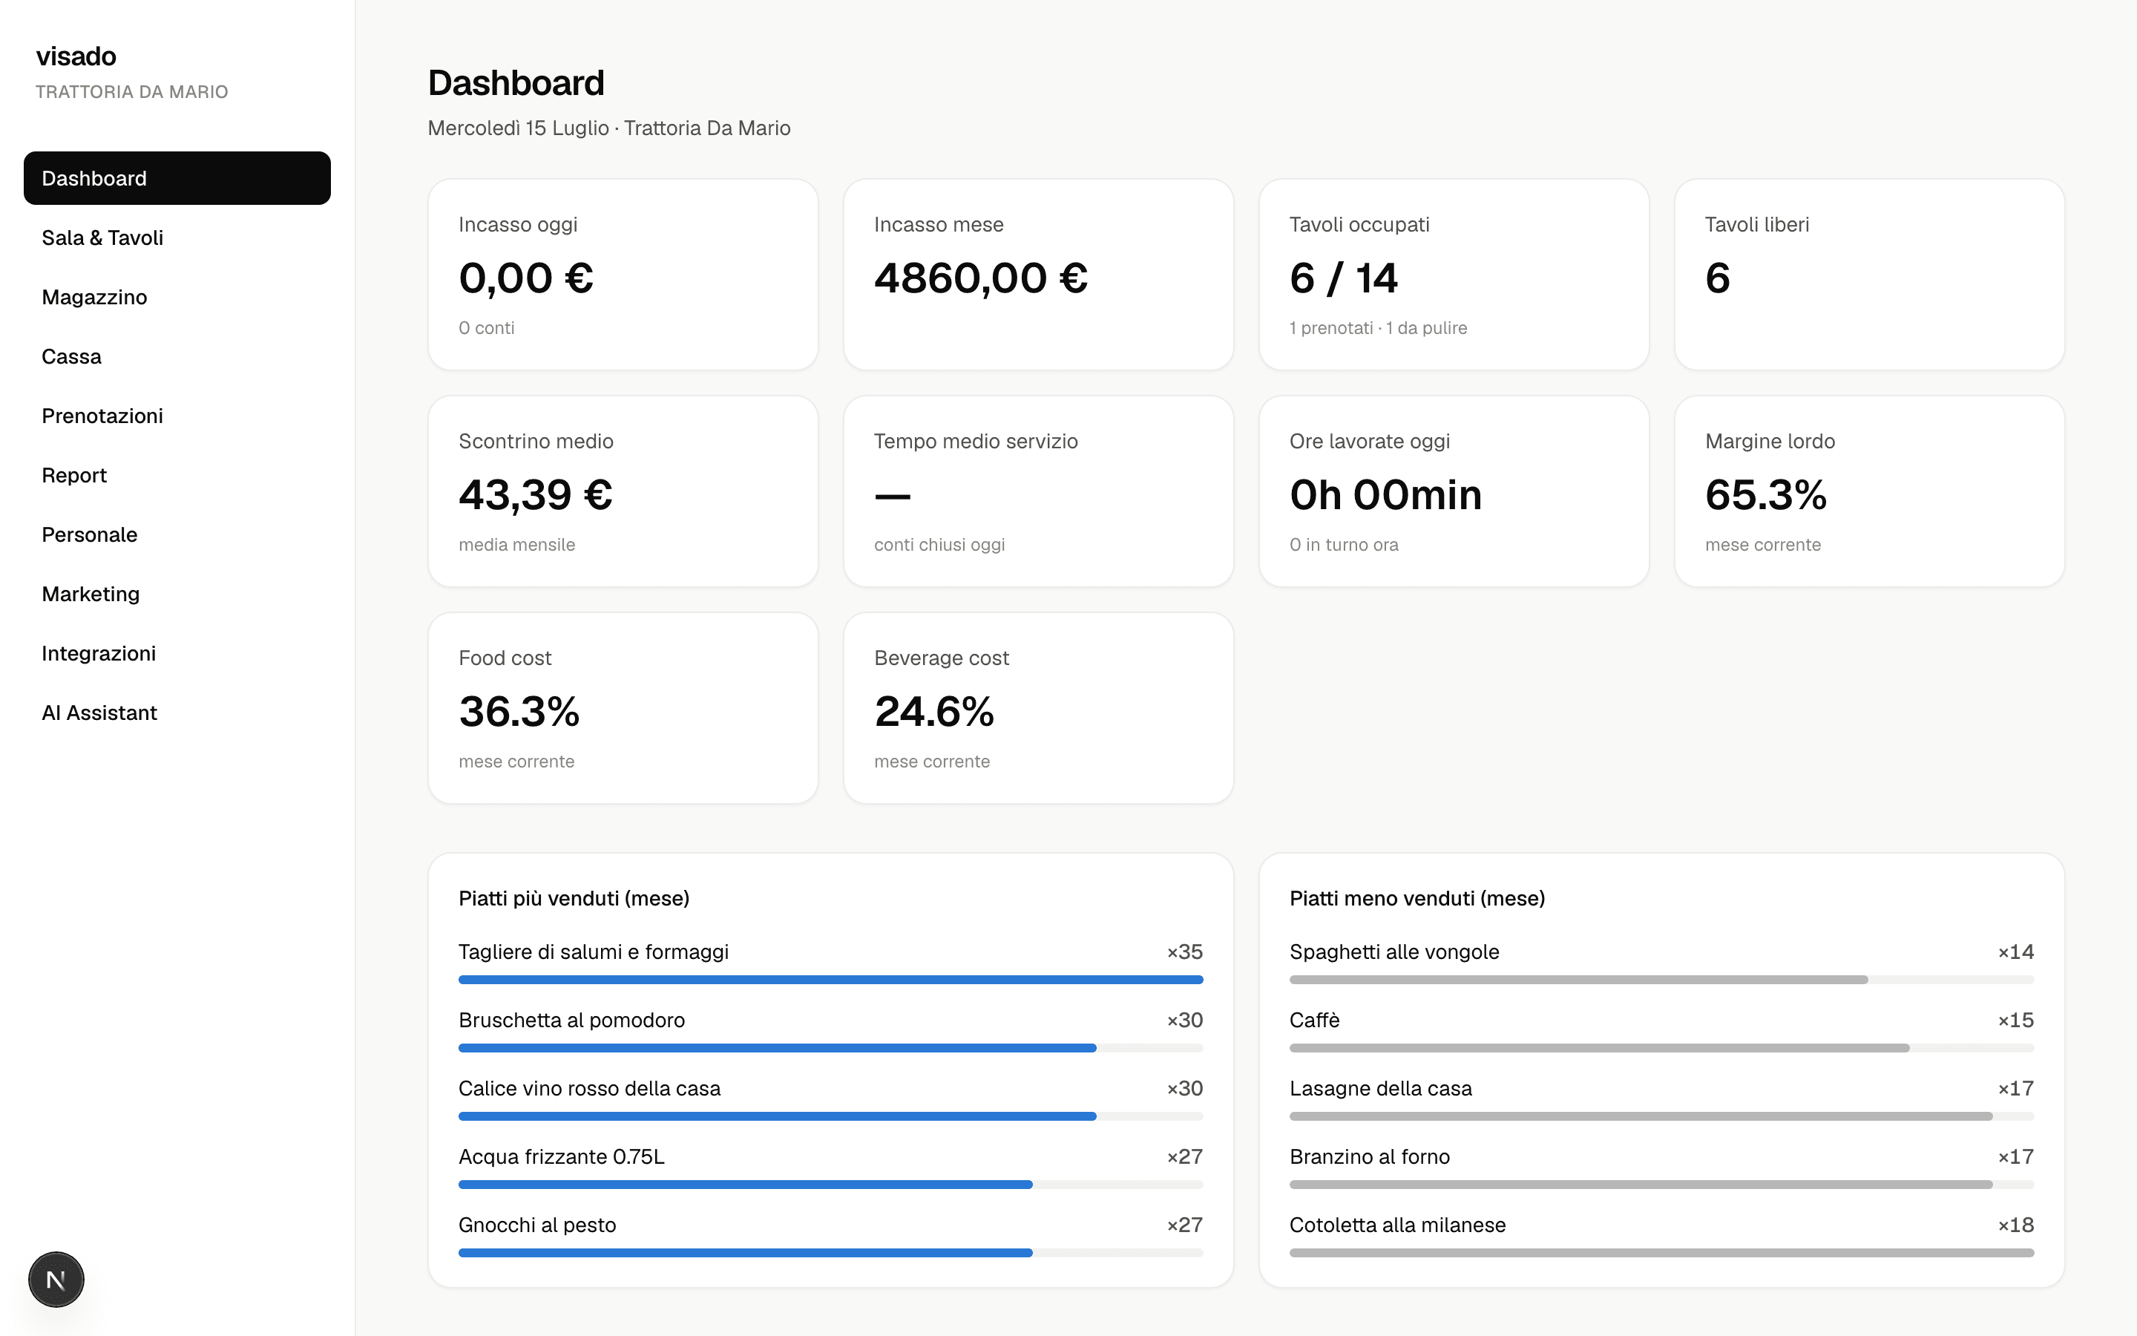Click Beverage cost value 24.6%
The height and width of the screenshot is (1336, 2137).
(934, 711)
